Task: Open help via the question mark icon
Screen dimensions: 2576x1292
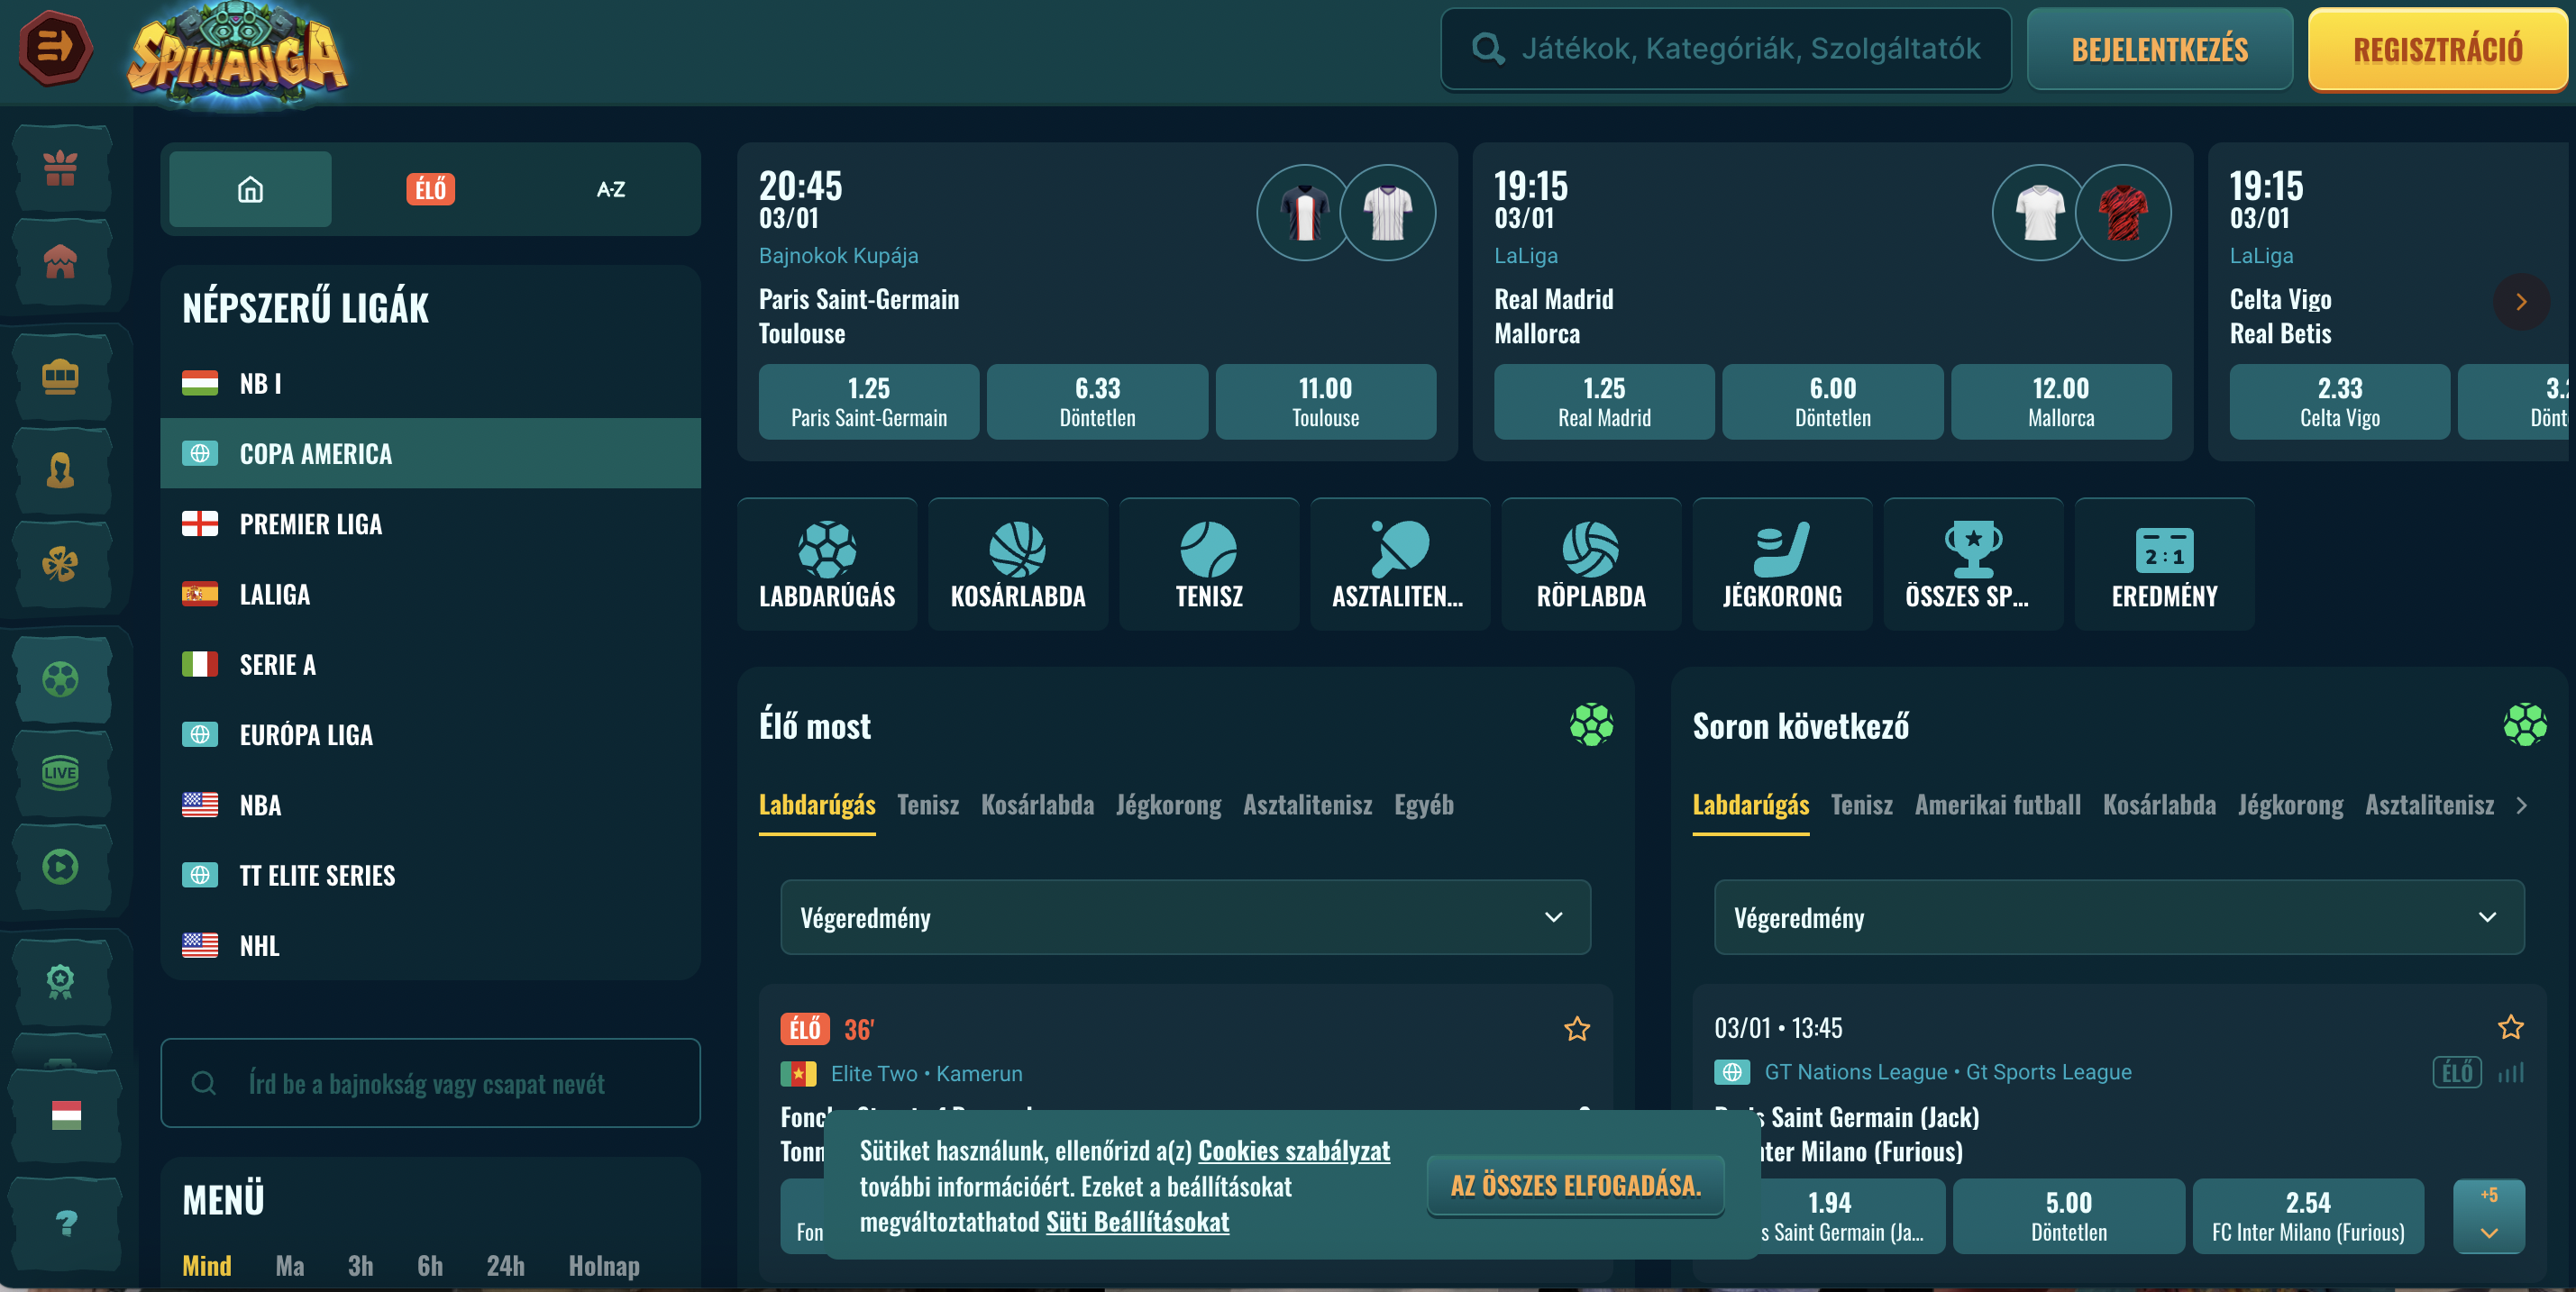Action: (x=64, y=1221)
